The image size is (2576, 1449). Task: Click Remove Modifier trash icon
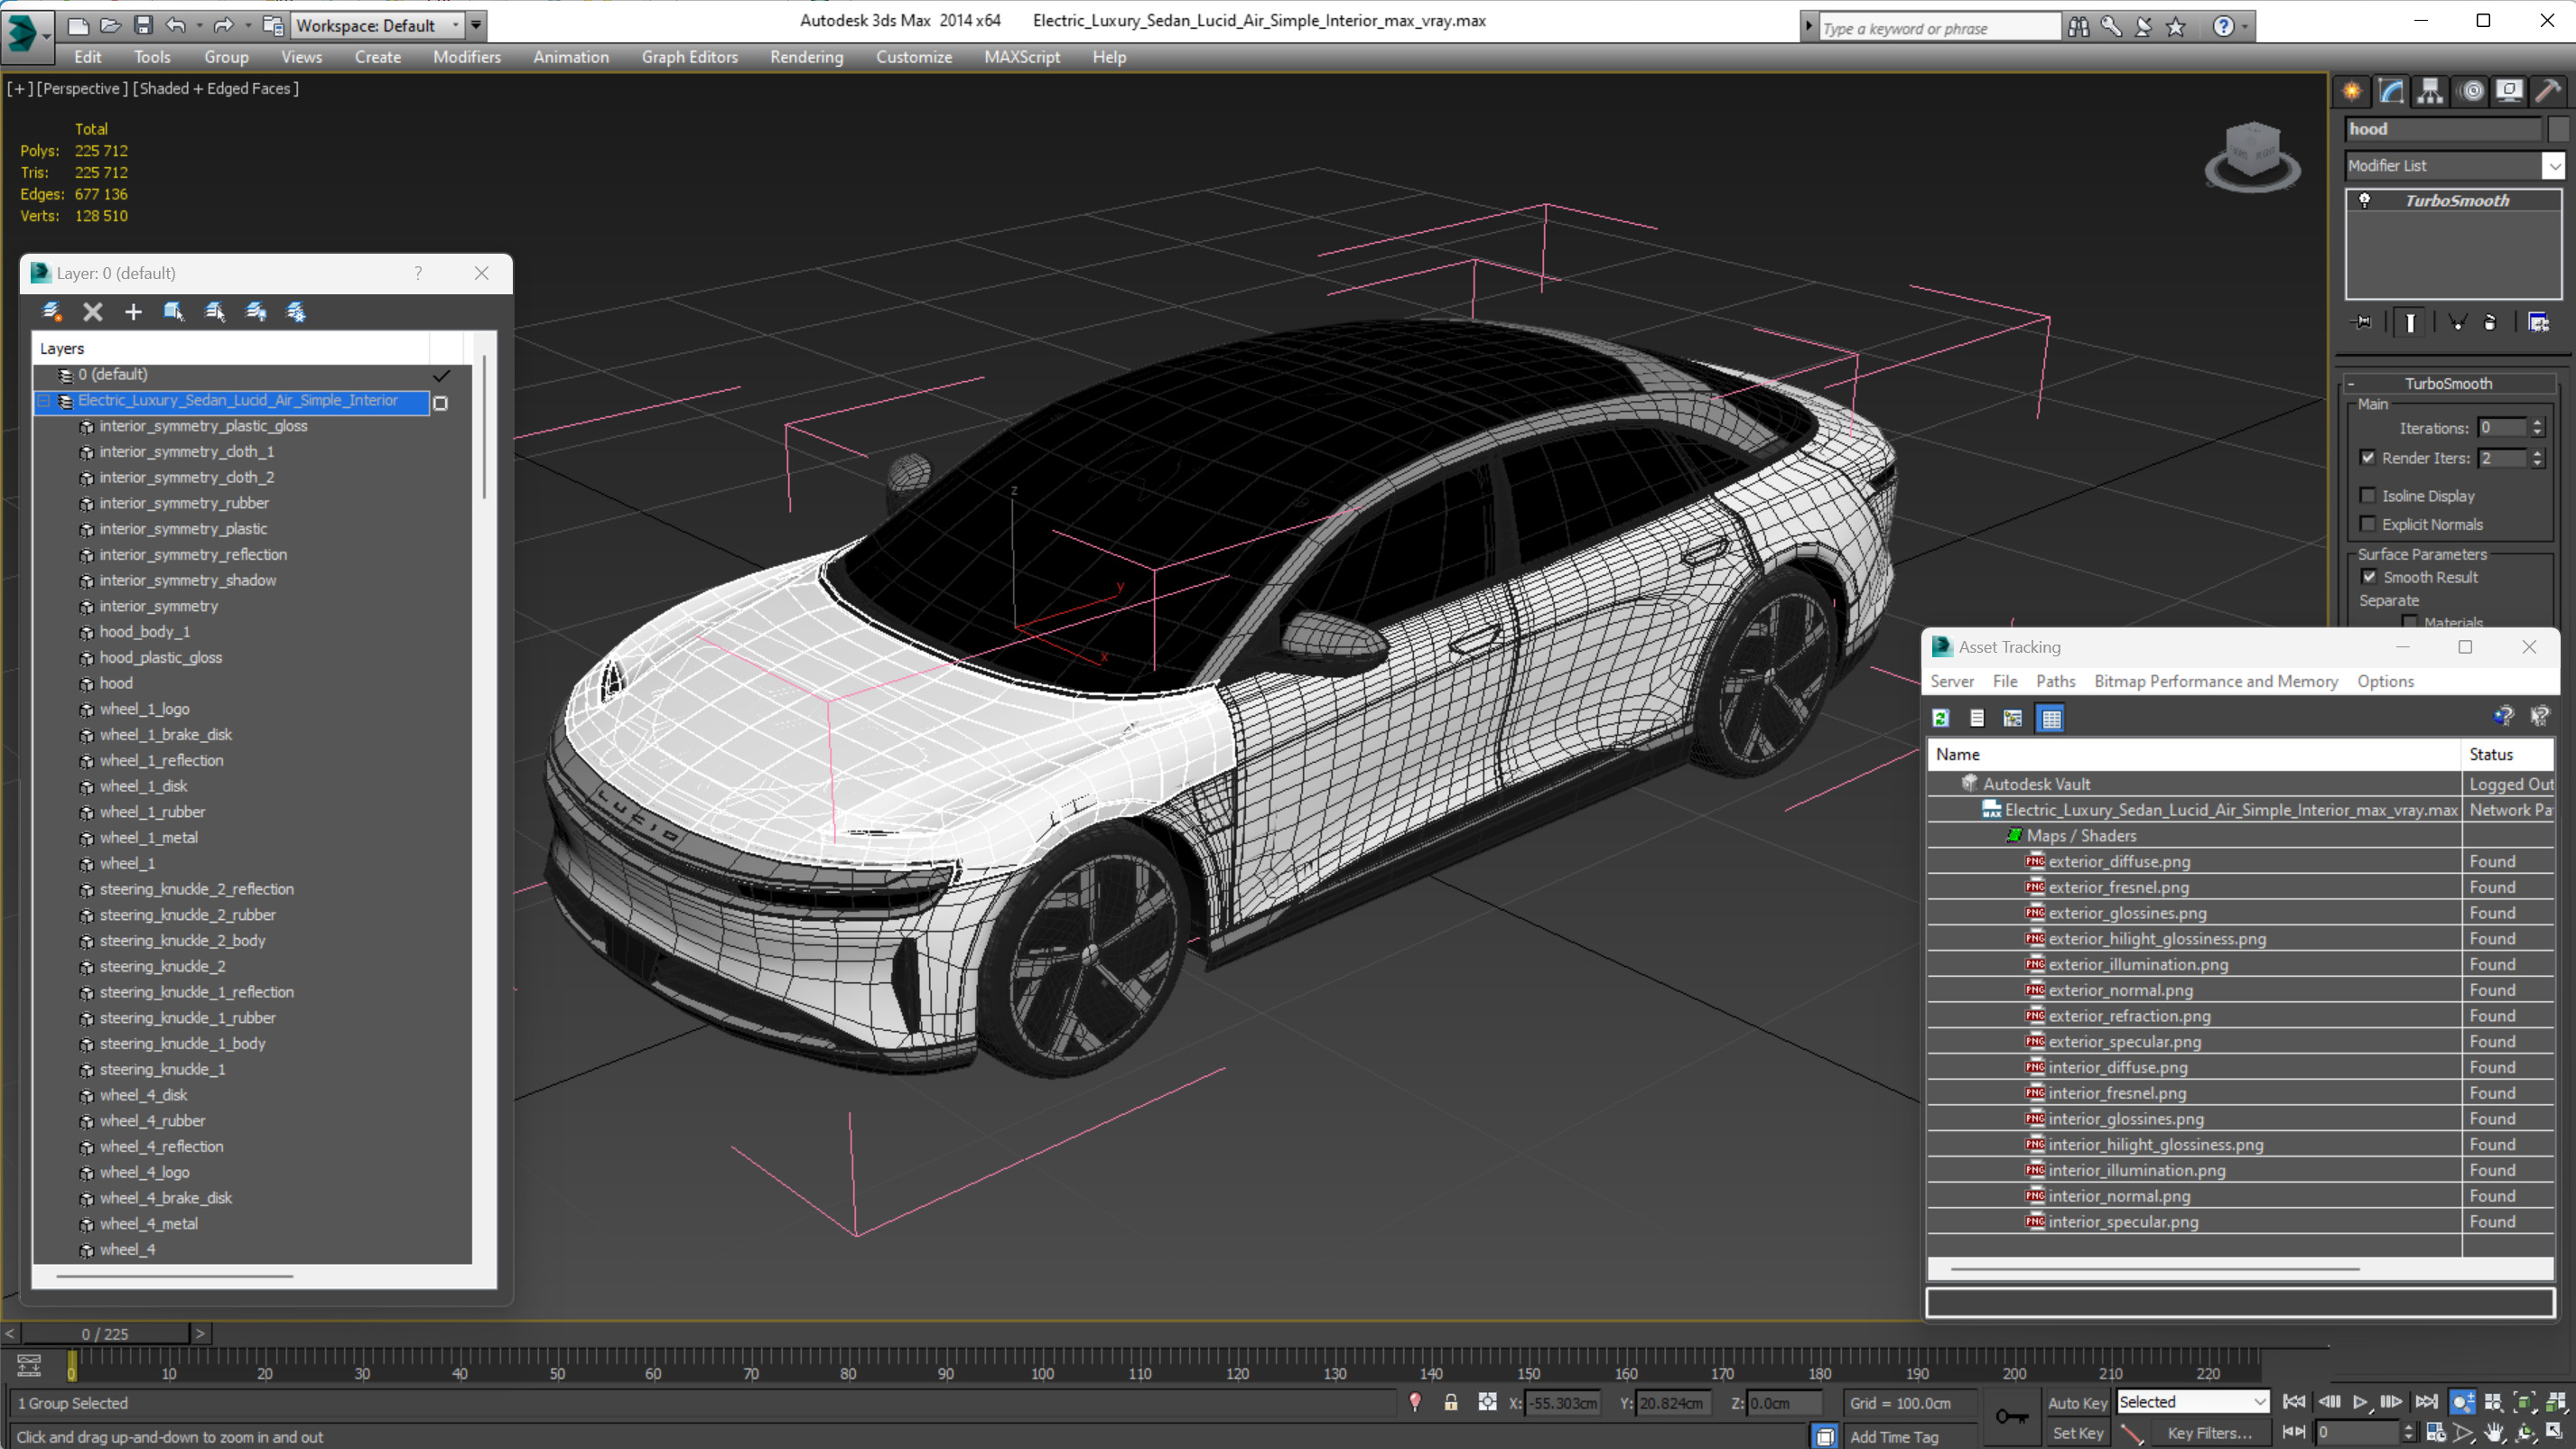point(2490,322)
